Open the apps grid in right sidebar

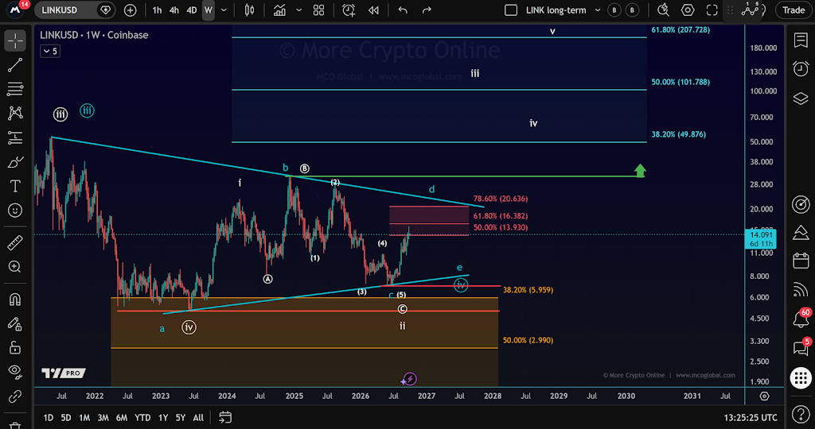(x=801, y=377)
